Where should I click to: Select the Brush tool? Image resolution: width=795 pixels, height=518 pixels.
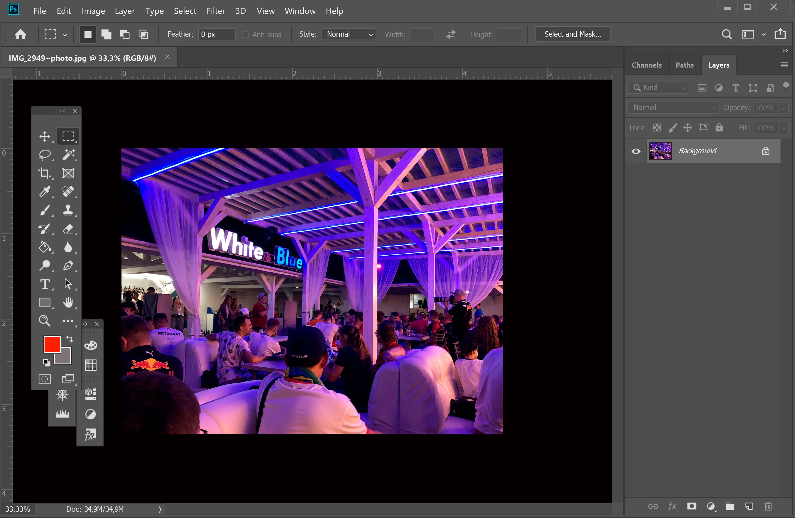pyautogui.click(x=45, y=210)
